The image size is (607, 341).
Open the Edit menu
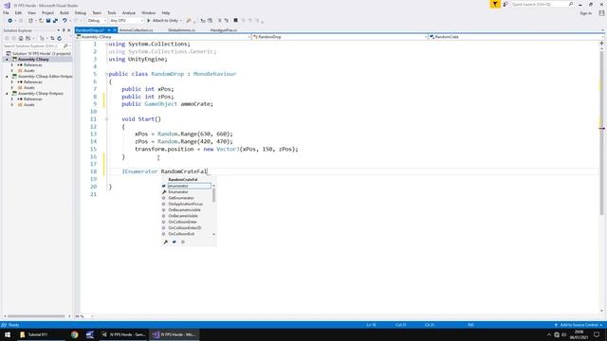[18, 12]
